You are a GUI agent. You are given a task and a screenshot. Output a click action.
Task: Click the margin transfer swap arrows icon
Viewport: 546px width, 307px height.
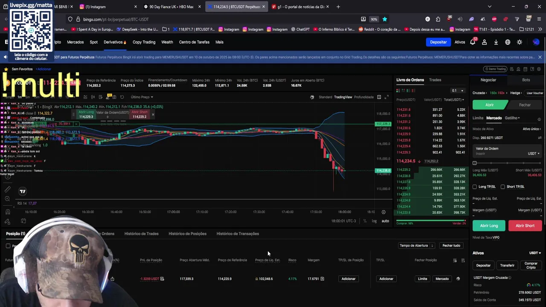[540, 138]
